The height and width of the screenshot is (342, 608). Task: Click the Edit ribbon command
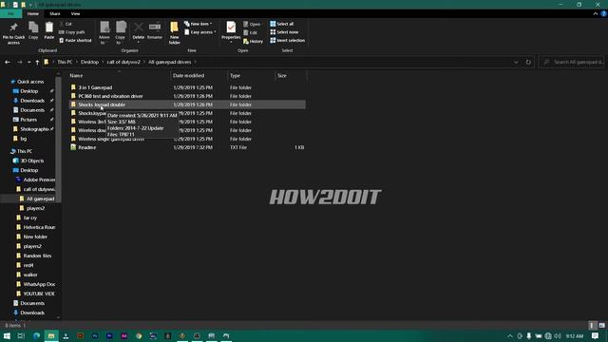[250, 32]
